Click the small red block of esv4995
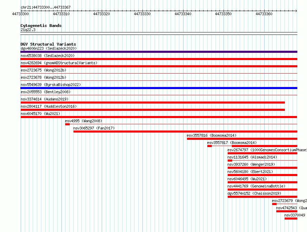Screen dimensions: 307x232 pos(67,124)
